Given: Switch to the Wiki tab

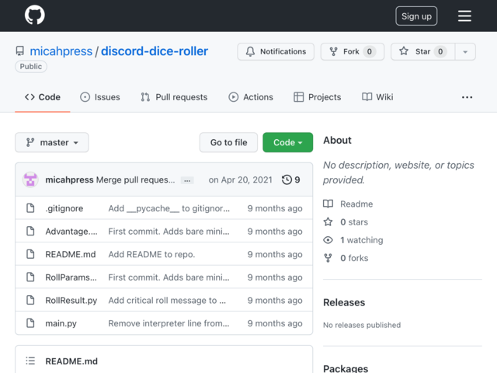Looking at the screenshot, I should click(x=377, y=97).
